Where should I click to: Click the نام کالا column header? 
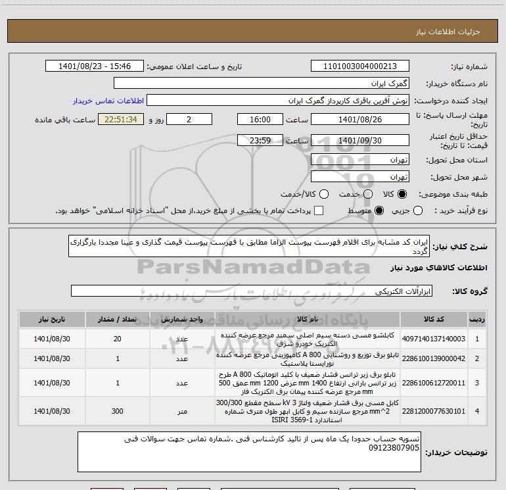tap(308, 319)
